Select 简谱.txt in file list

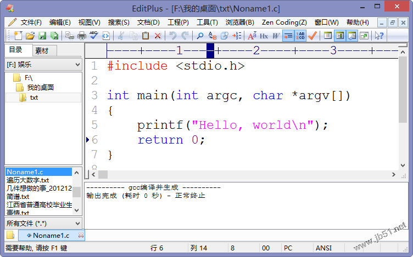coord(18,197)
